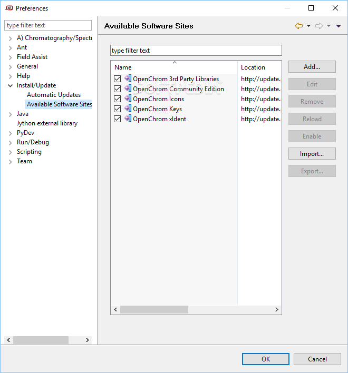Click the Export... button
Screen dimensions: 348x373
coord(312,171)
